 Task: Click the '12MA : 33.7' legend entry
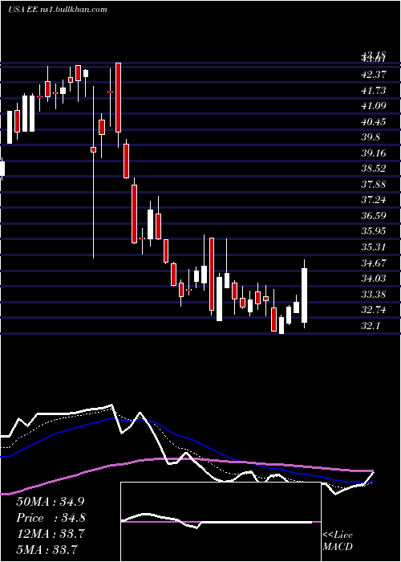click(x=51, y=534)
